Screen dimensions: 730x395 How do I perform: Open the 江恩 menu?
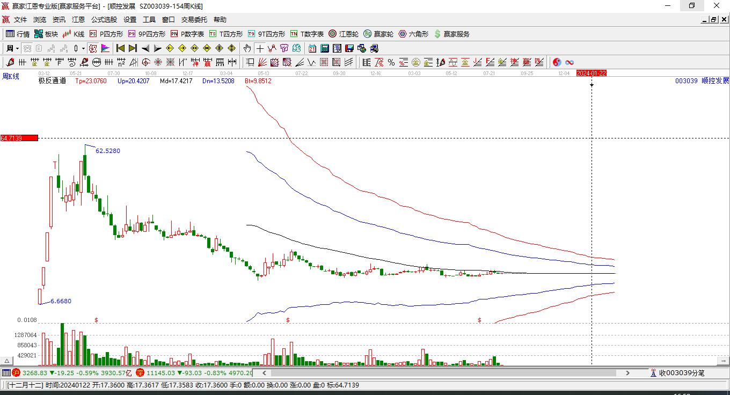pyautogui.click(x=78, y=20)
